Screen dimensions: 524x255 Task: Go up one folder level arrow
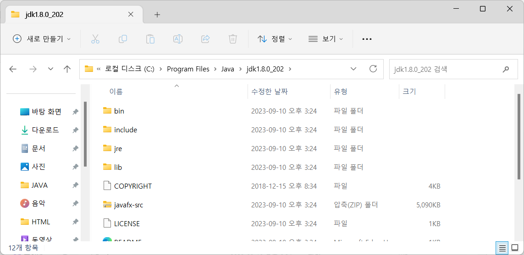click(x=67, y=69)
